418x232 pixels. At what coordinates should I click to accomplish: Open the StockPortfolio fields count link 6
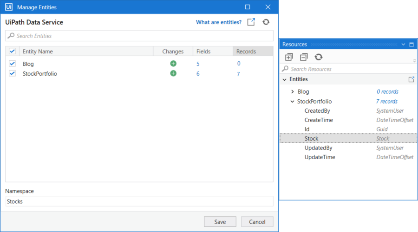point(198,74)
